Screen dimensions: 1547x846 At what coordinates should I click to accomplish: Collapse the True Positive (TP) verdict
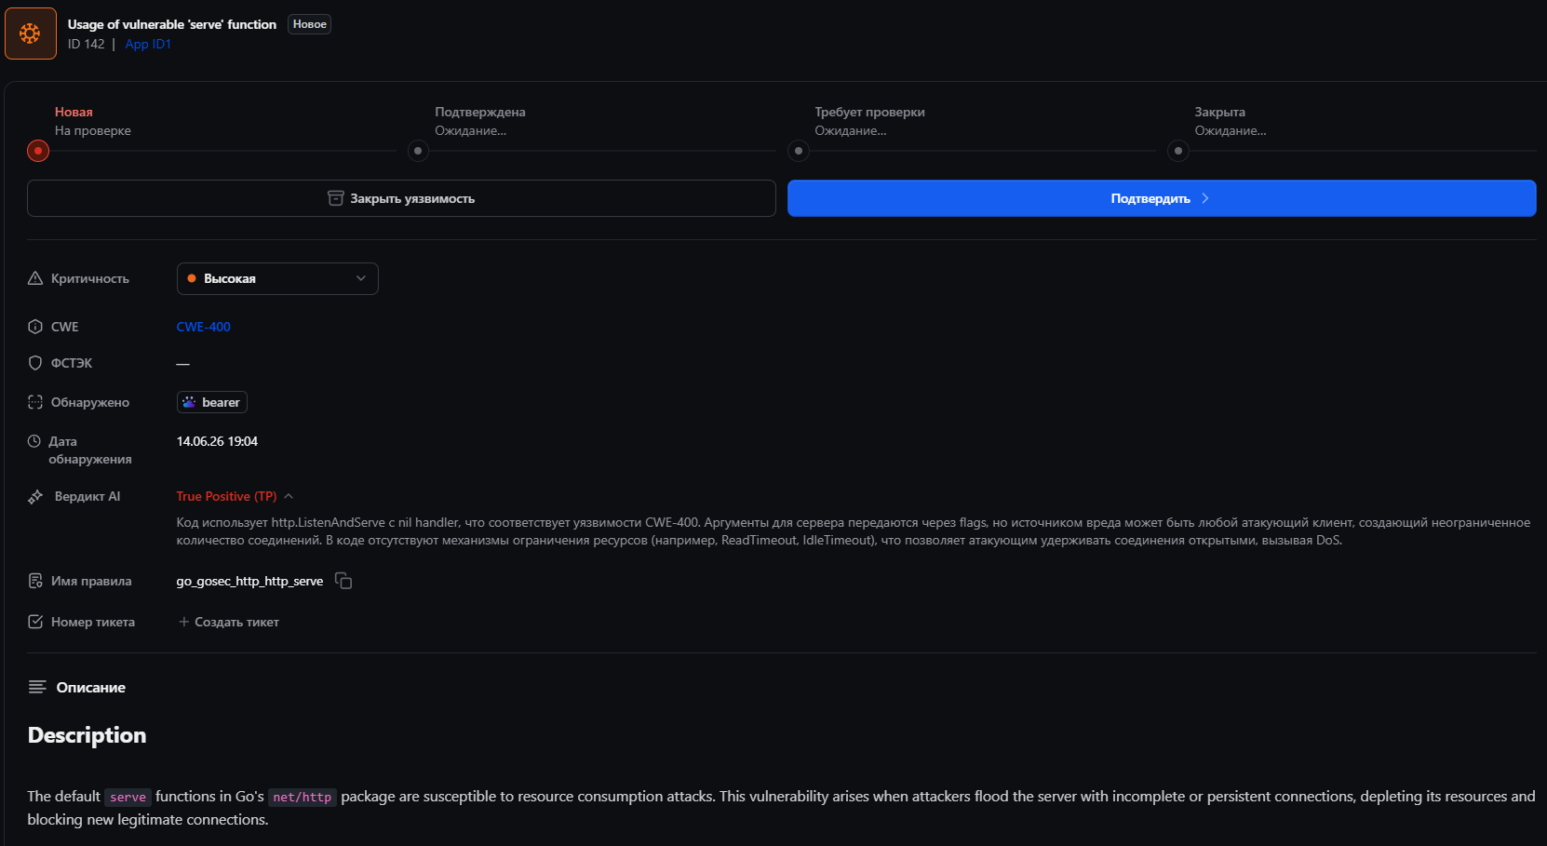click(x=289, y=496)
